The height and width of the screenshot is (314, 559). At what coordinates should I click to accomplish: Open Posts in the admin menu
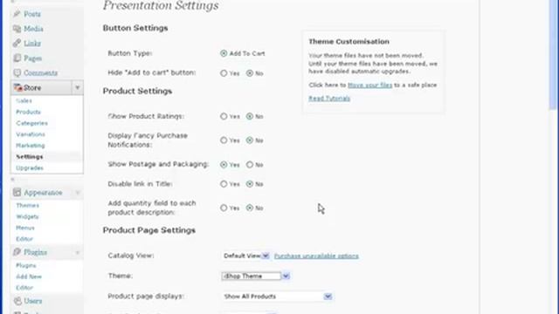32,14
